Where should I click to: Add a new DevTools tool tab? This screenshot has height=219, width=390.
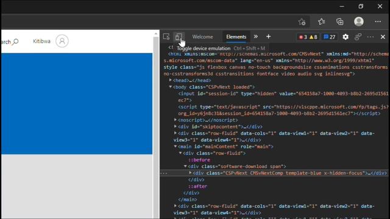pos(268,36)
